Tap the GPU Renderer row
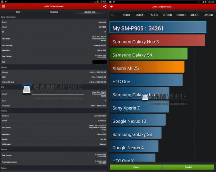The width and height of the screenshot is (216, 172). click(54, 45)
